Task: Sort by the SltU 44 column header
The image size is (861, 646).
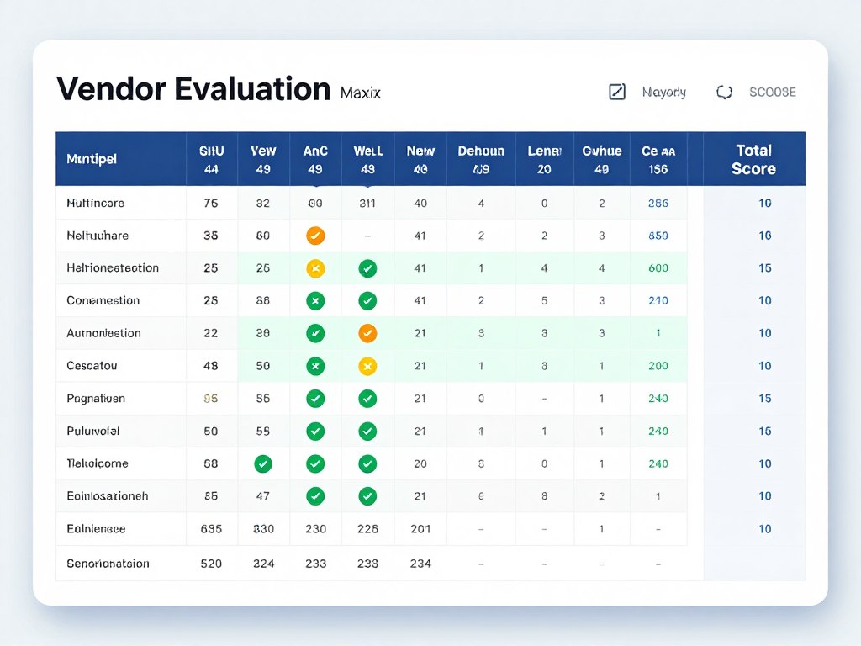Action: pyautogui.click(x=211, y=160)
